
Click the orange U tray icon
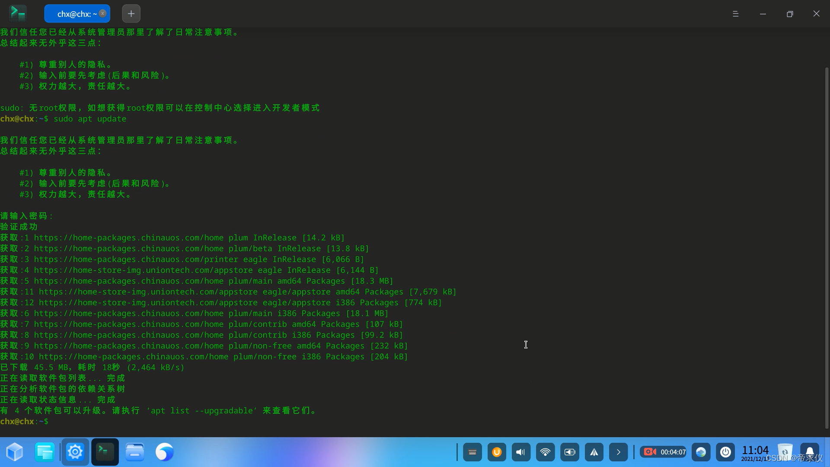tap(497, 452)
